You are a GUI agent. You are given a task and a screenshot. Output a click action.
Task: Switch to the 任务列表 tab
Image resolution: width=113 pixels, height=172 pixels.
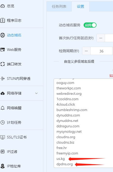click(x=59, y=6)
